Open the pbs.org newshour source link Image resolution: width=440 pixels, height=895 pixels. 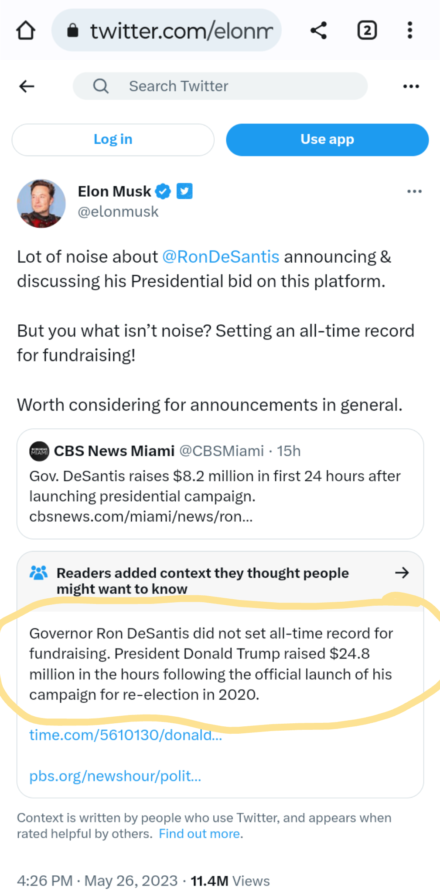pyautogui.click(x=115, y=776)
